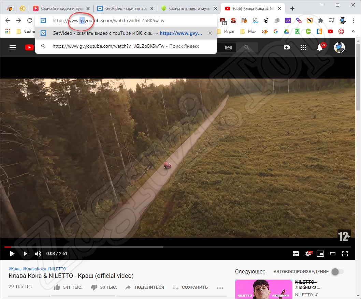
Task: Go back to the previous page
Action: pos(8,20)
